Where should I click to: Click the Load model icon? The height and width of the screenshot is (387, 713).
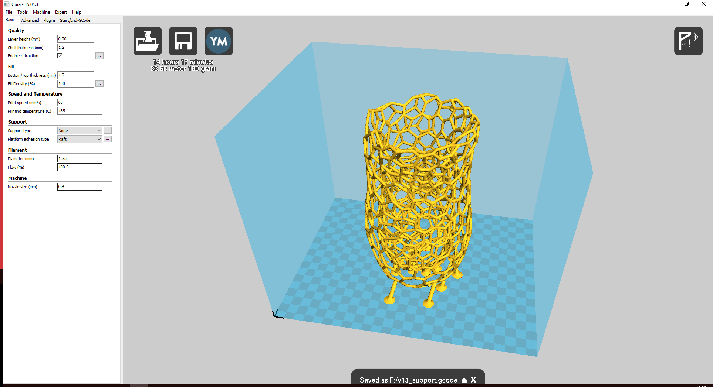(148, 41)
